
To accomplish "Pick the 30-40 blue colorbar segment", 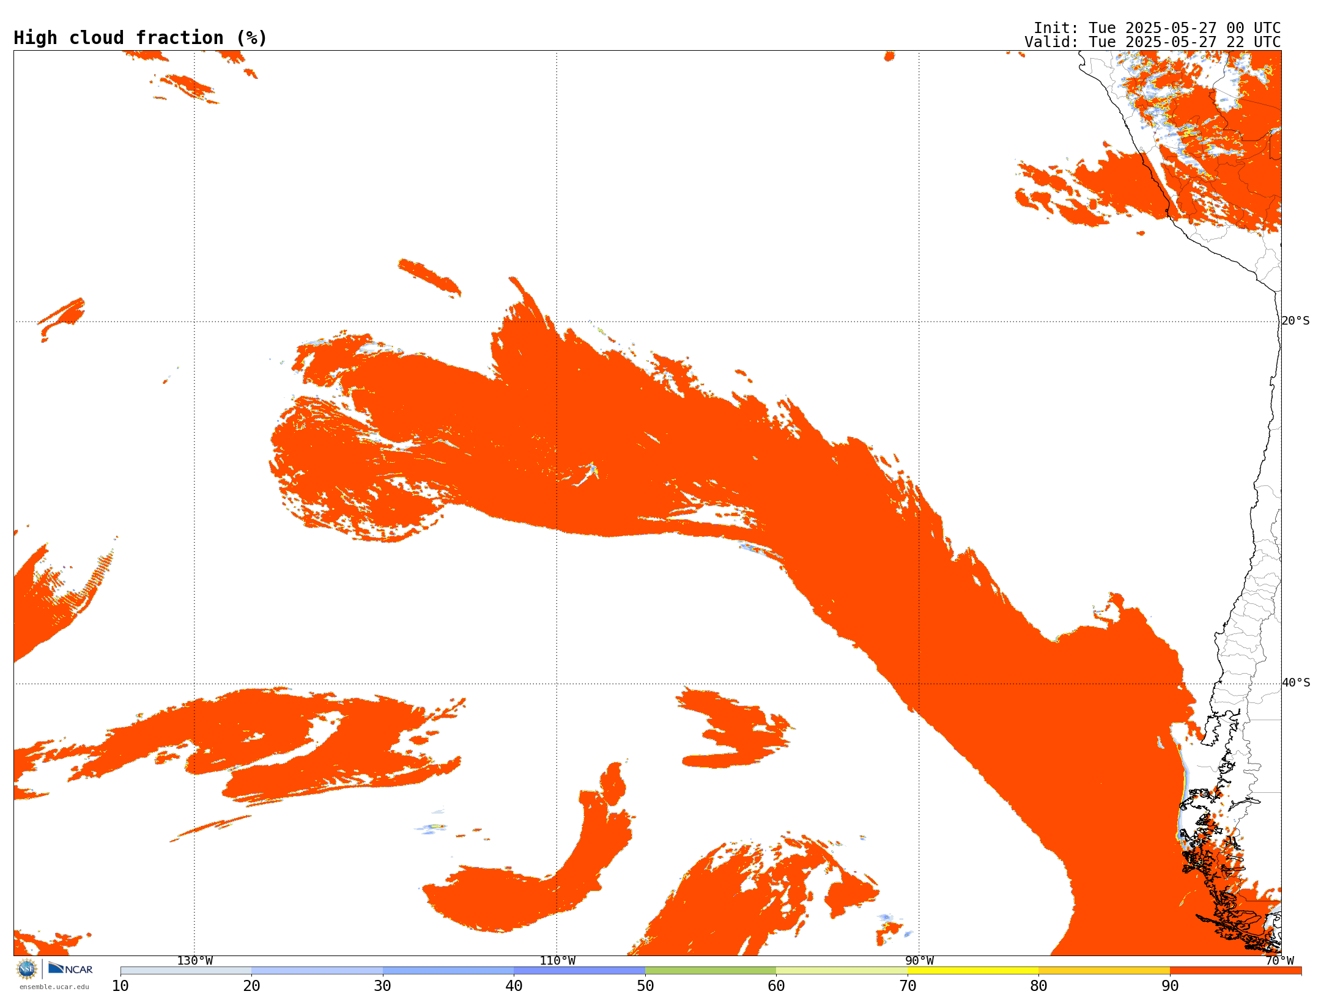I will [x=448, y=971].
